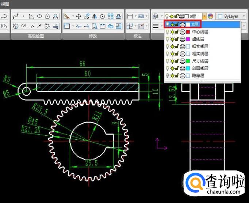The image size is (249, 203).
Task: Open the color wheel picker icon
Action: 210,16
